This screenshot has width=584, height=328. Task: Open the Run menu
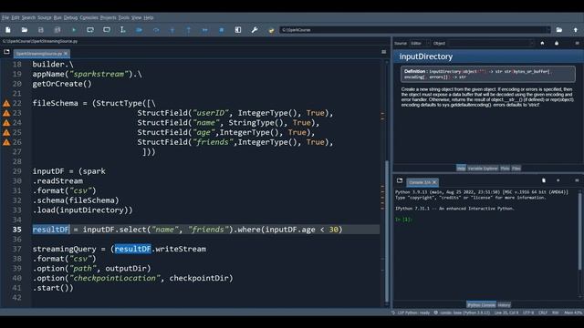tap(57, 17)
